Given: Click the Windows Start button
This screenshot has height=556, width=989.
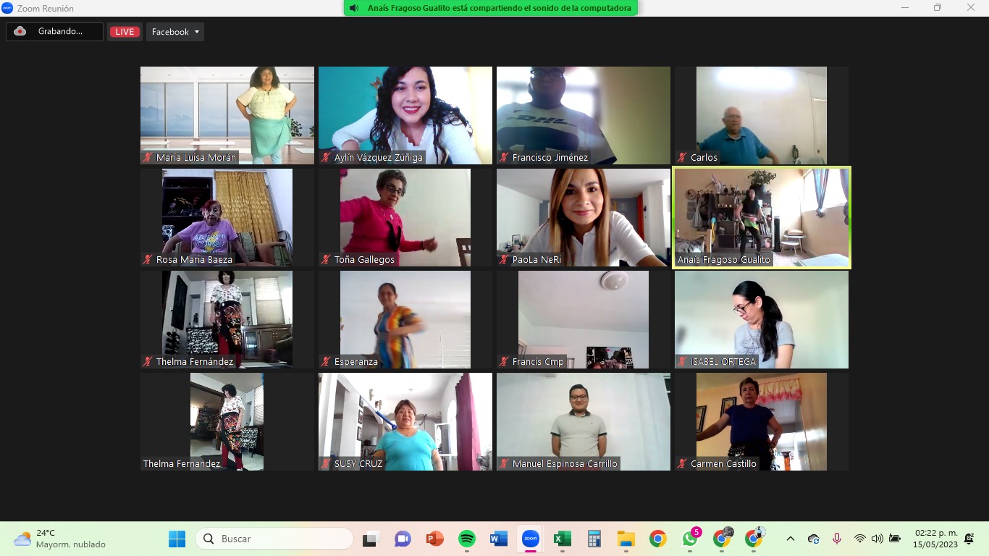Looking at the screenshot, I should [x=177, y=539].
